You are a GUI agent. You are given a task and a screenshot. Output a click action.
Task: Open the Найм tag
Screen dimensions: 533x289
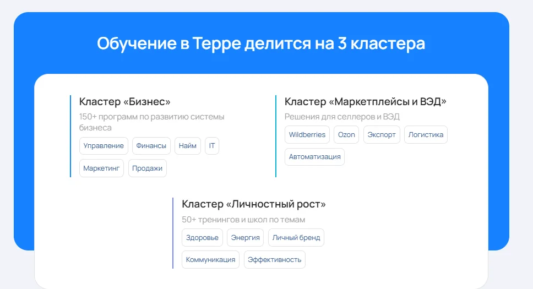pos(188,146)
